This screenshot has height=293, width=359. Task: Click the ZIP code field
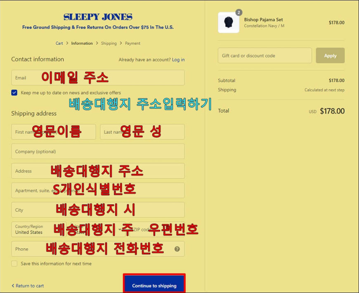(x=157, y=230)
